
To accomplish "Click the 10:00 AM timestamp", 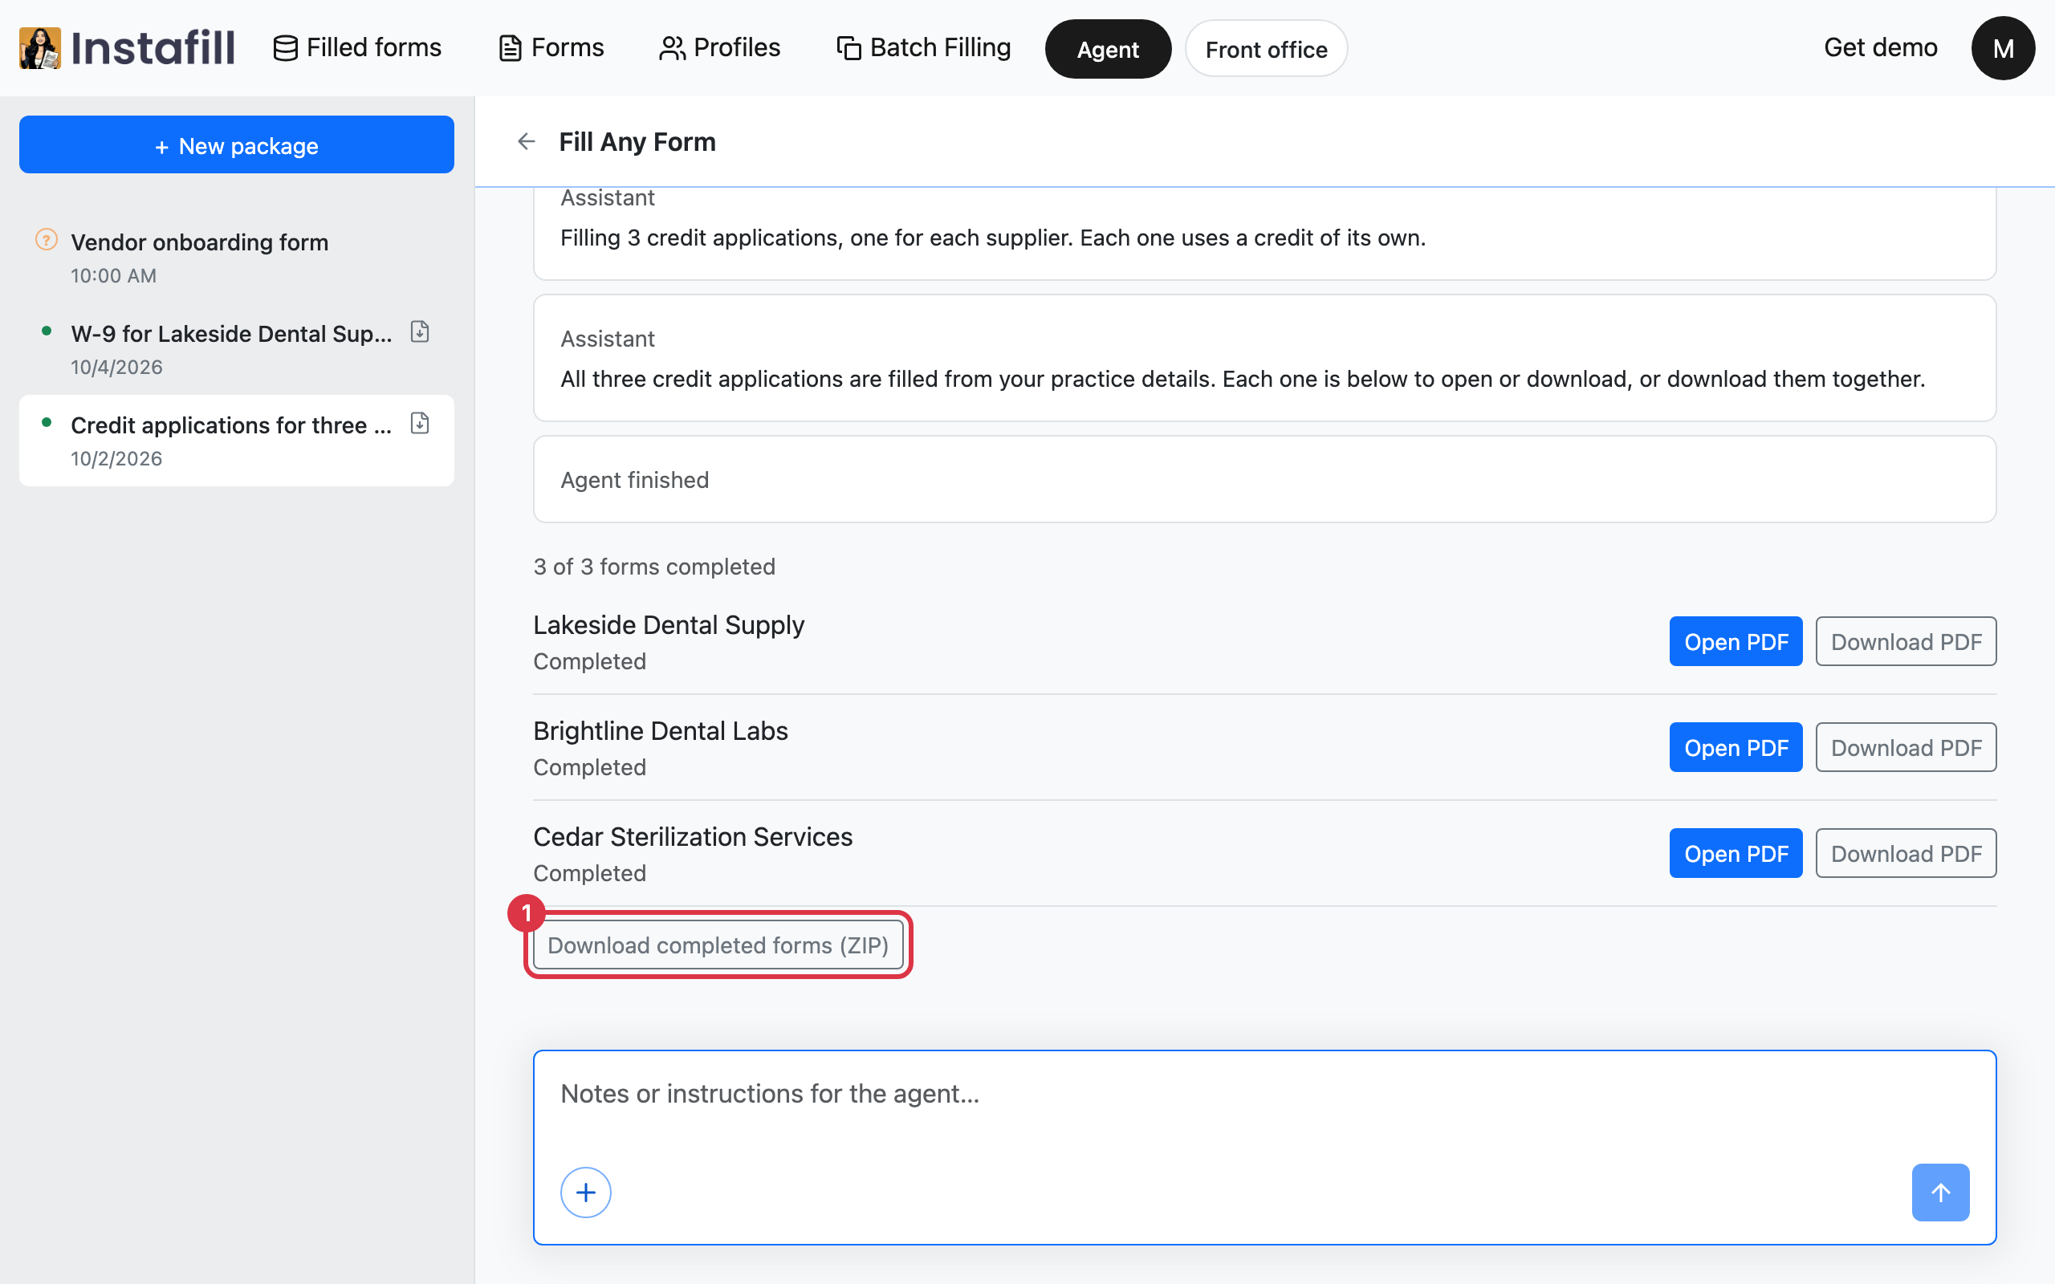I will (x=113, y=275).
